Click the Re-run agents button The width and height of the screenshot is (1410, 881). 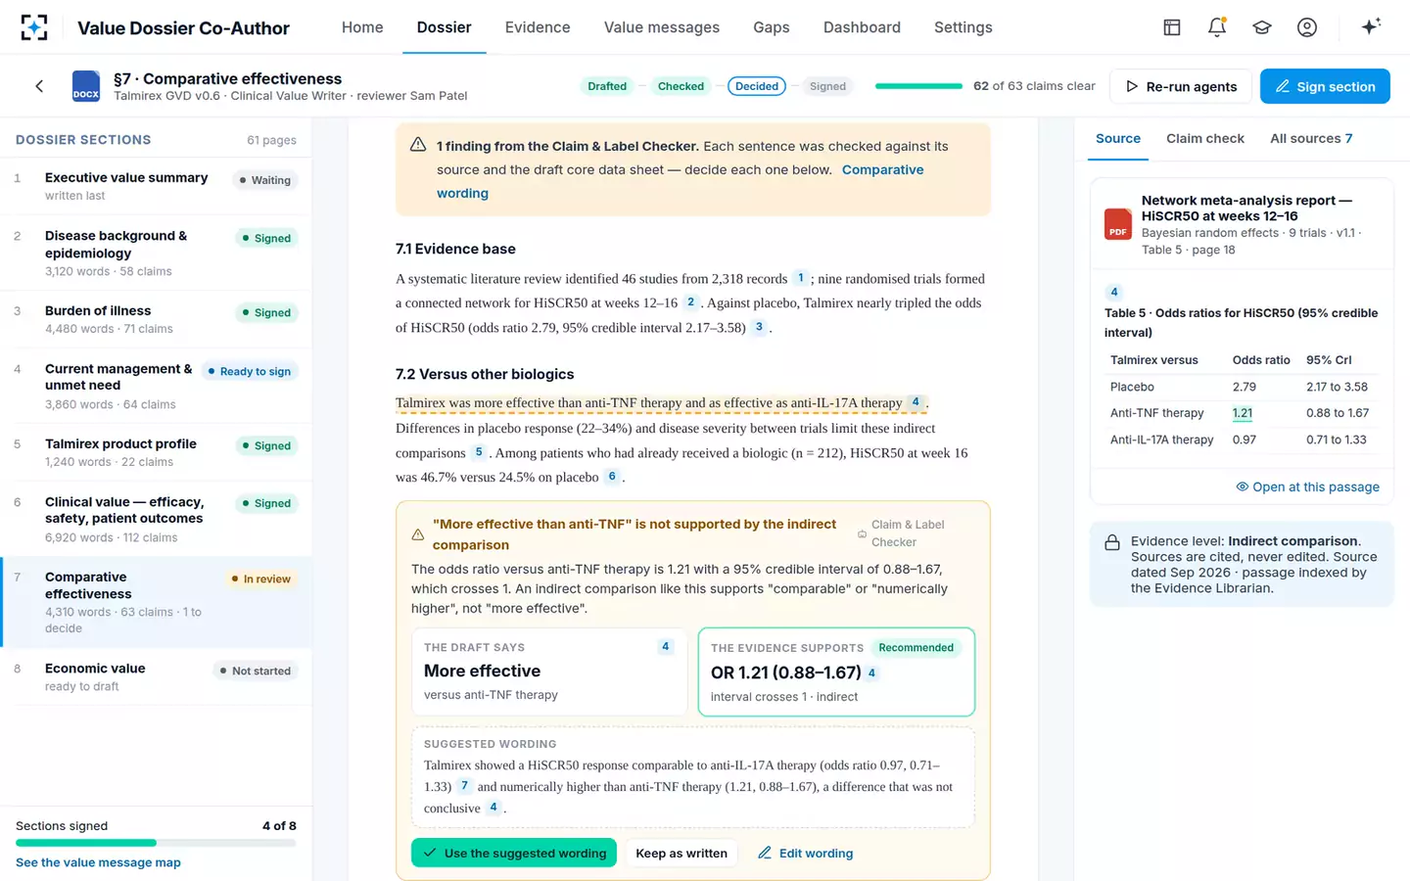coord(1181,86)
